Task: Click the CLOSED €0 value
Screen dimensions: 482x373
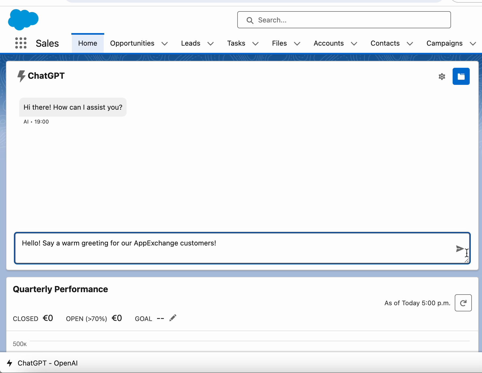Action: pos(48,318)
